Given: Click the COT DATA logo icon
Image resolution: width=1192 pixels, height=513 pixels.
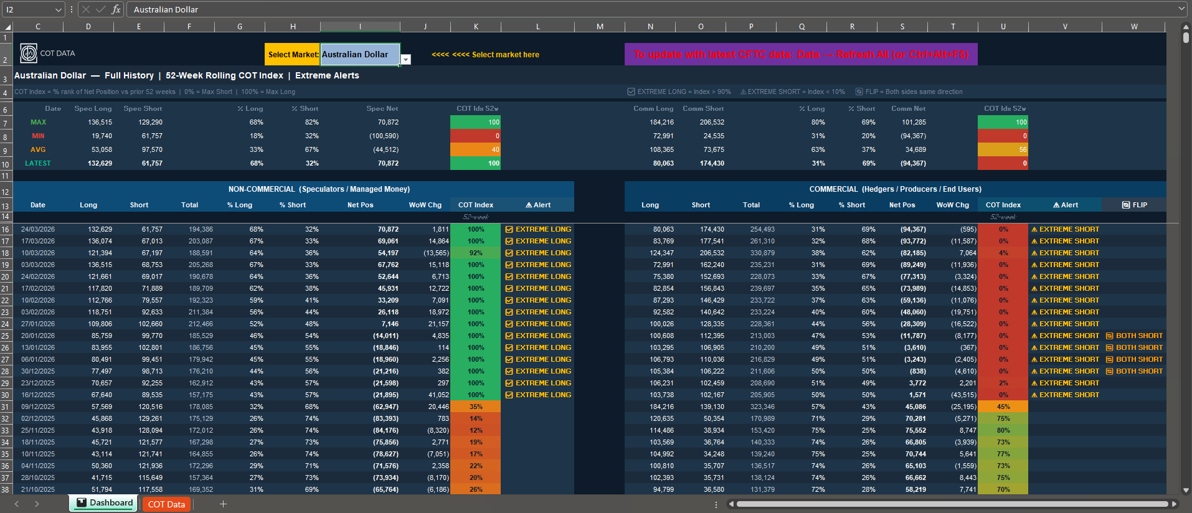Looking at the screenshot, I should (x=29, y=54).
